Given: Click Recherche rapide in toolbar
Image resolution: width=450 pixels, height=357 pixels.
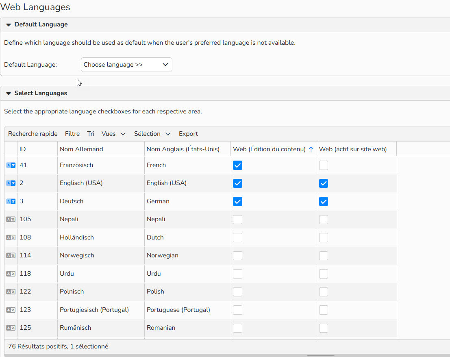Looking at the screenshot, I should (x=33, y=134).
